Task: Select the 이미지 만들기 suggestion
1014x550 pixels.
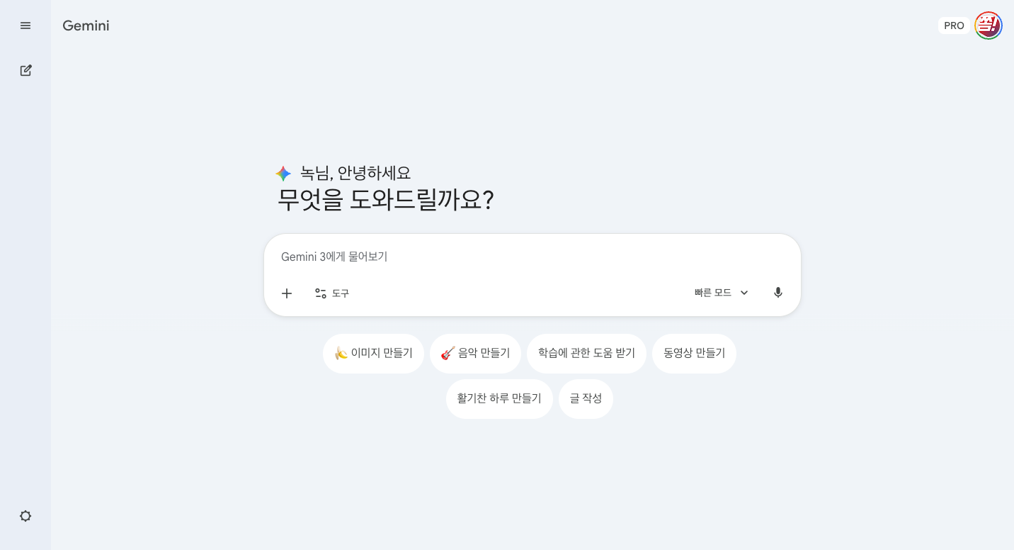Action: [x=373, y=353]
